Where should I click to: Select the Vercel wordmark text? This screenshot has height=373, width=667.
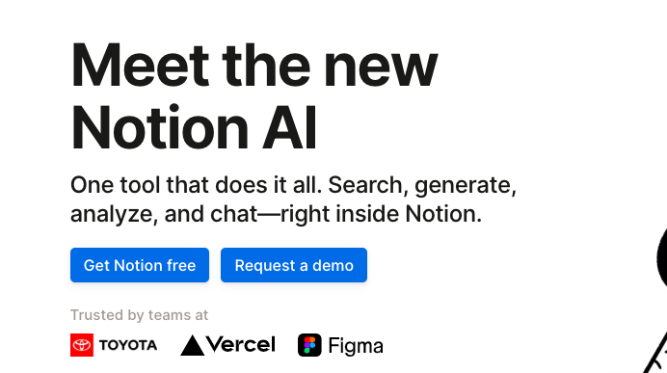point(241,344)
